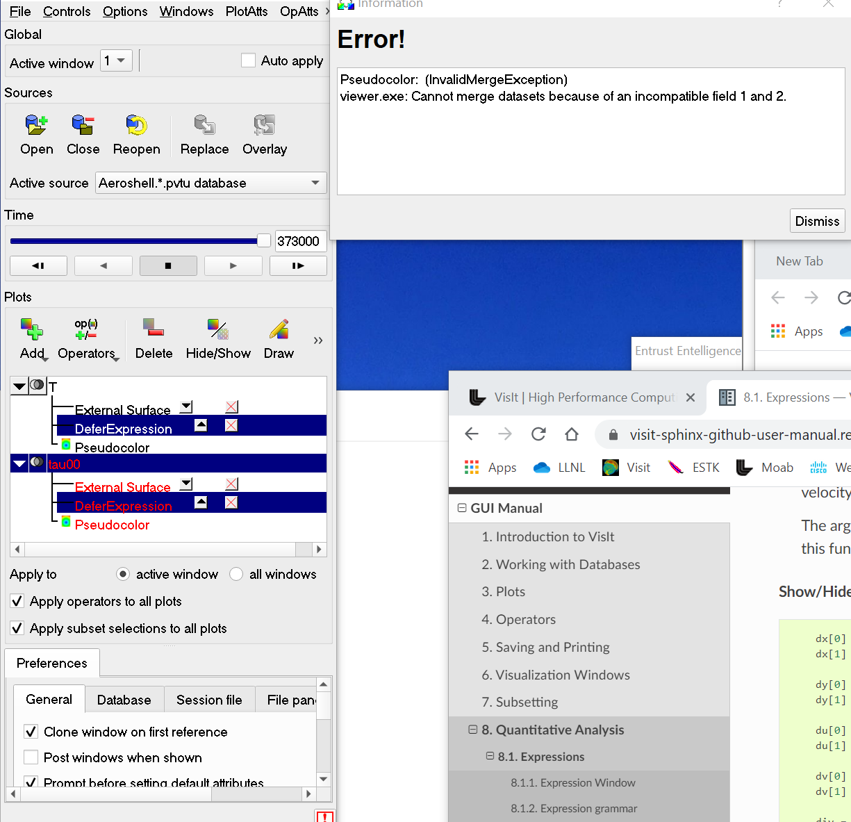851x822 pixels.
Task: Toggle the Auto apply checkbox
Action: 248,60
